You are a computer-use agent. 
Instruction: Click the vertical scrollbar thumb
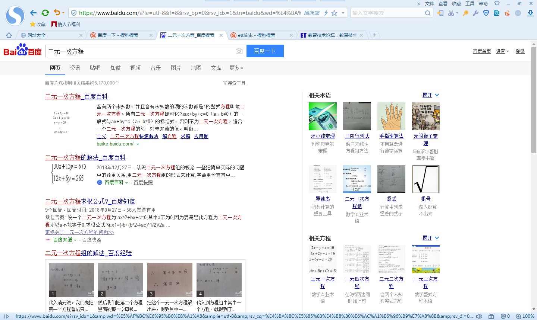click(534, 100)
